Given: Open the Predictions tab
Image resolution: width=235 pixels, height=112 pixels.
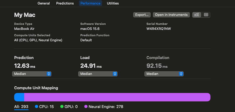Looking at the screenshot, I should (65, 3).
